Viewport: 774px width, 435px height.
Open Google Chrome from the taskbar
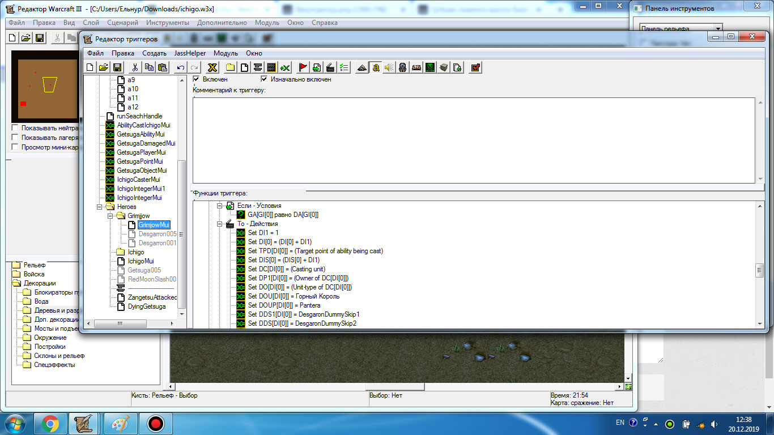(50, 424)
